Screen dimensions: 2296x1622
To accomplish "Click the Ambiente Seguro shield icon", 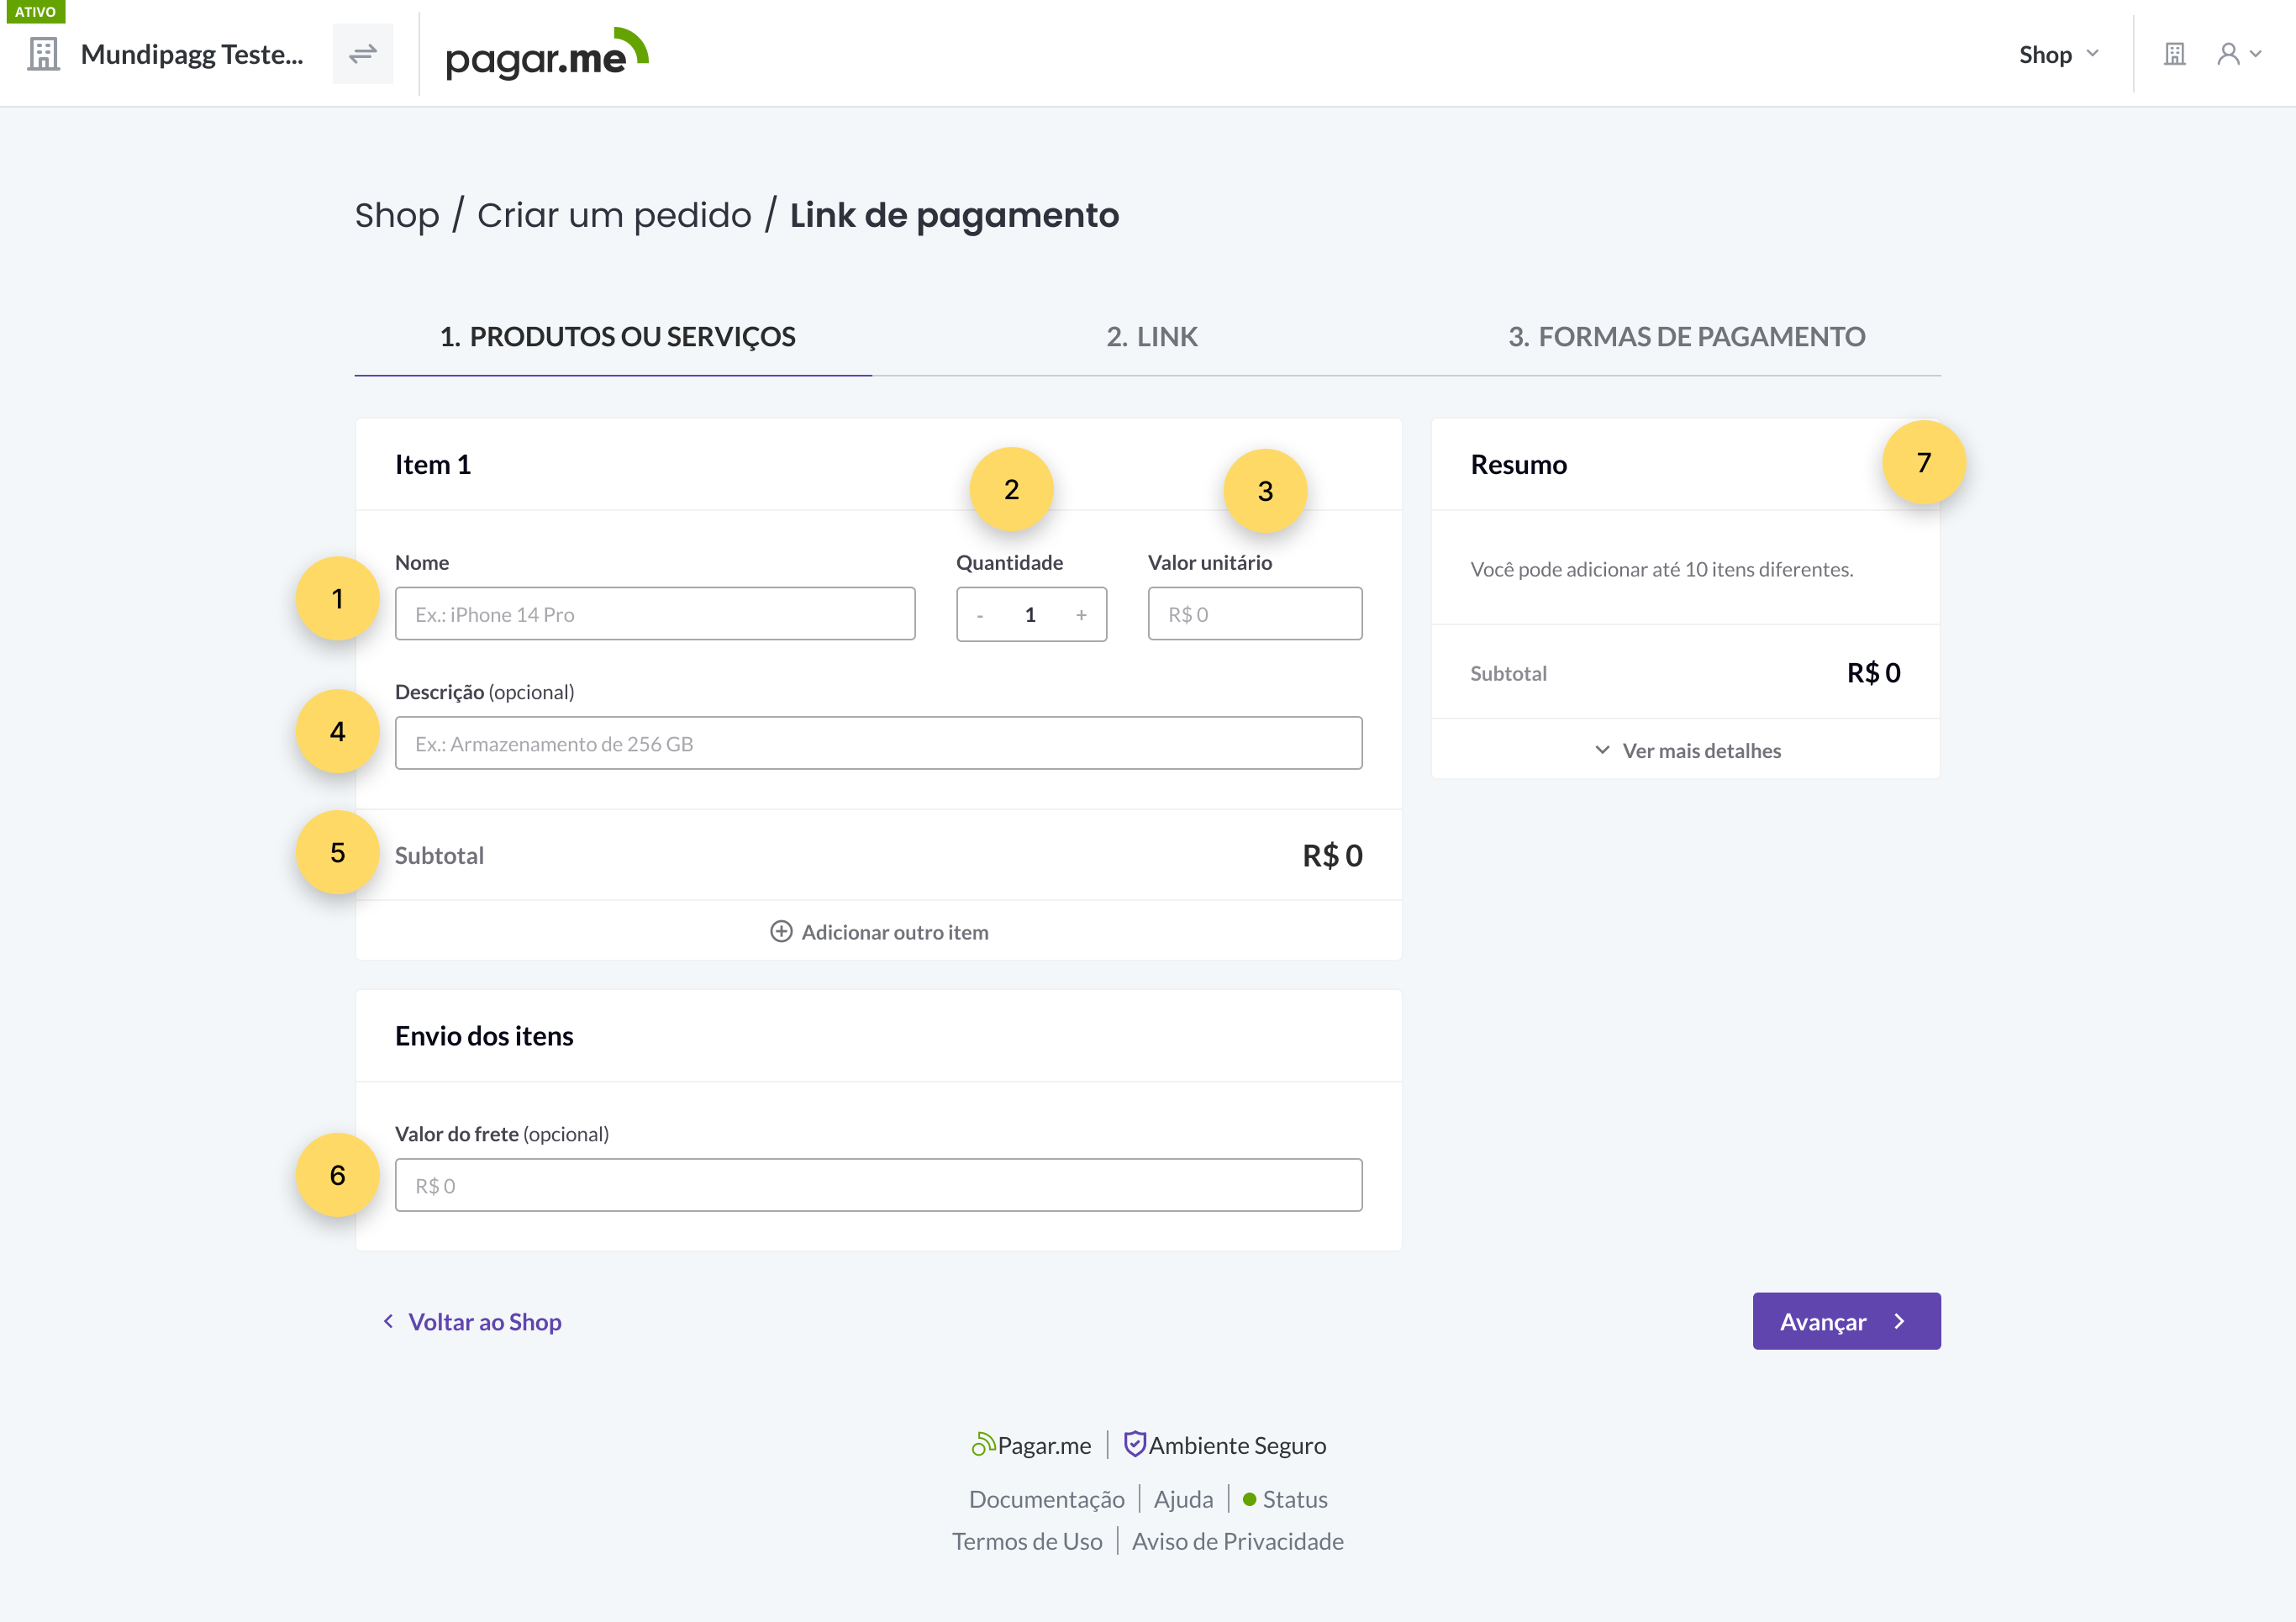I will [1134, 1444].
